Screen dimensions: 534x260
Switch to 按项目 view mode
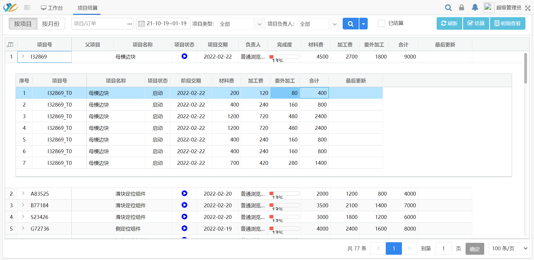tap(23, 24)
